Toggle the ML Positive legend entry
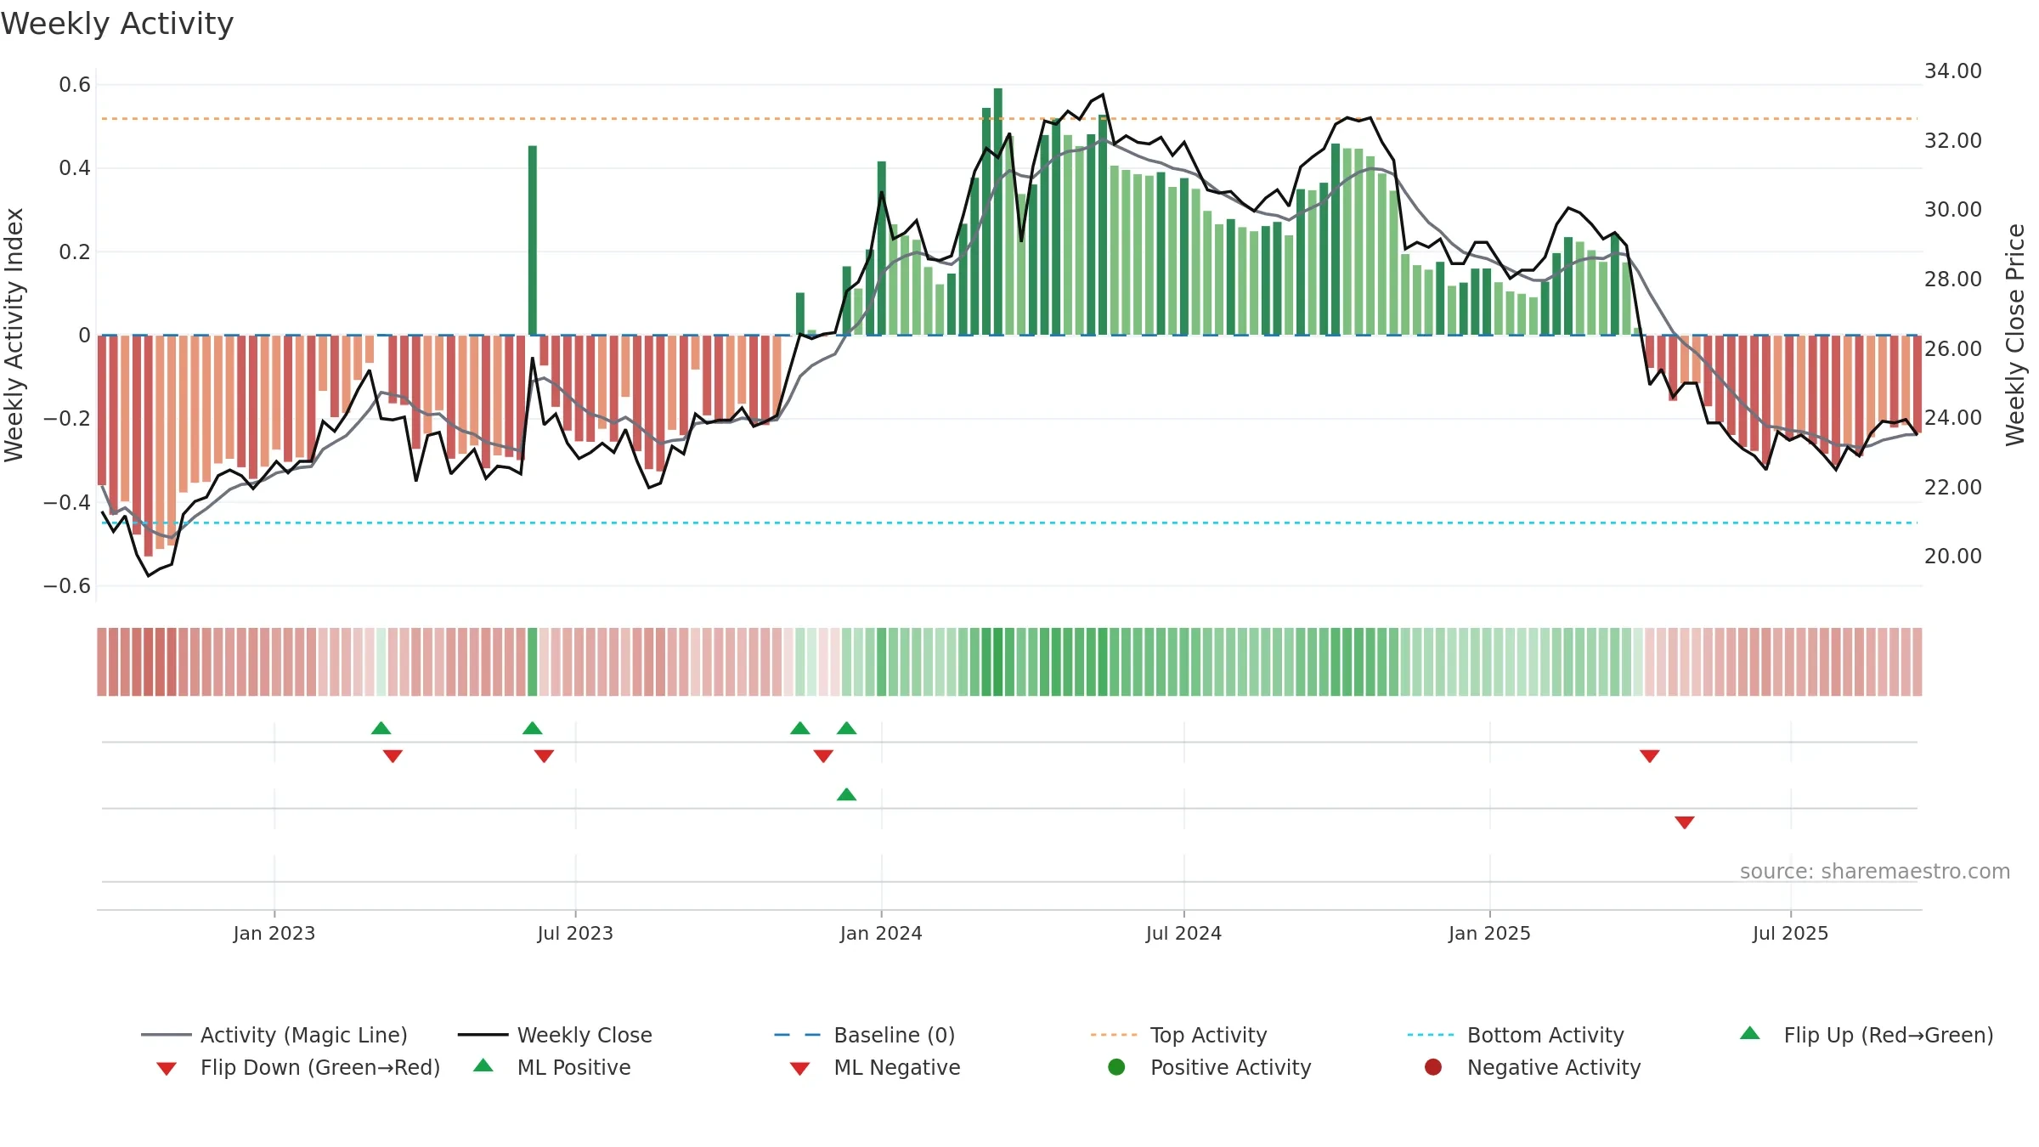The image size is (2039, 1147). click(552, 1067)
